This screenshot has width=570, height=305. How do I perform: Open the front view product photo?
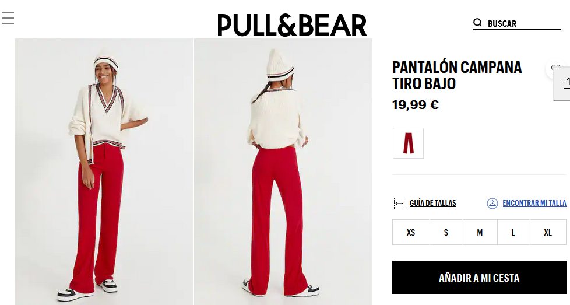pyautogui.click(x=104, y=171)
